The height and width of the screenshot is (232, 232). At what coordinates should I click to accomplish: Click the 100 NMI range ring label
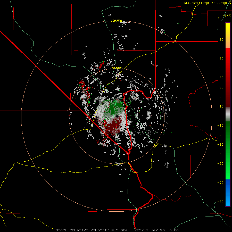(x=117, y=21)
